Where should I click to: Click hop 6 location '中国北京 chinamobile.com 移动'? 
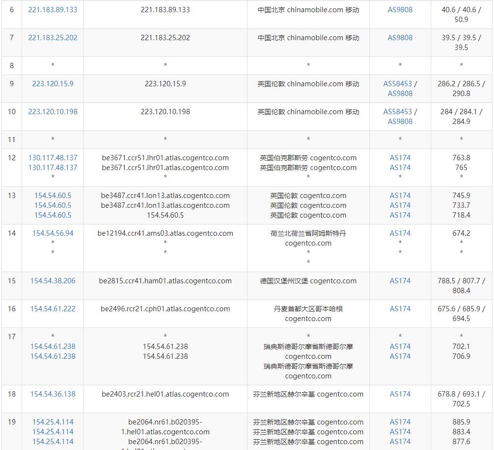click(308, 10)
